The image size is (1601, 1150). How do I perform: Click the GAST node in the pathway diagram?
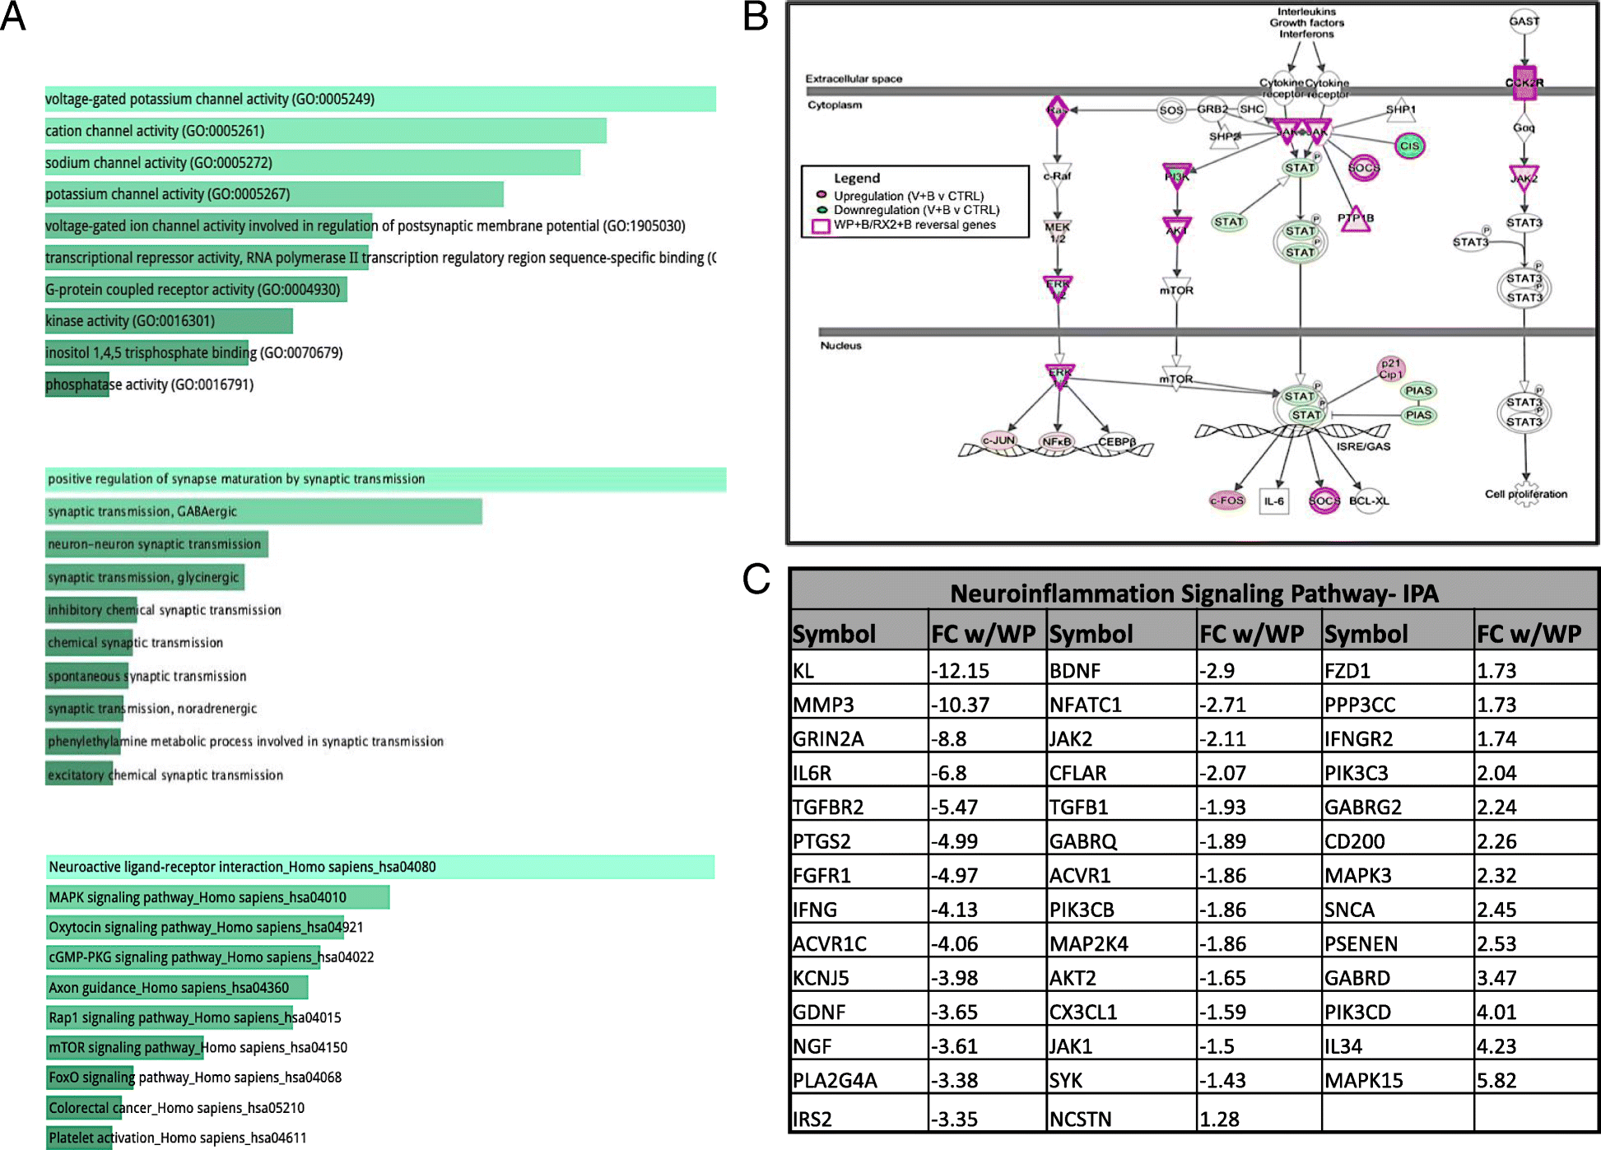coord(1524,21)
